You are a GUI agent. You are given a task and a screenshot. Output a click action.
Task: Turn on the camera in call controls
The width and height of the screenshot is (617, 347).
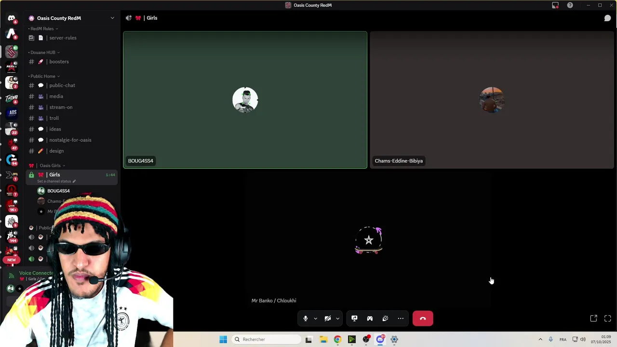click(x=328, y=319)
